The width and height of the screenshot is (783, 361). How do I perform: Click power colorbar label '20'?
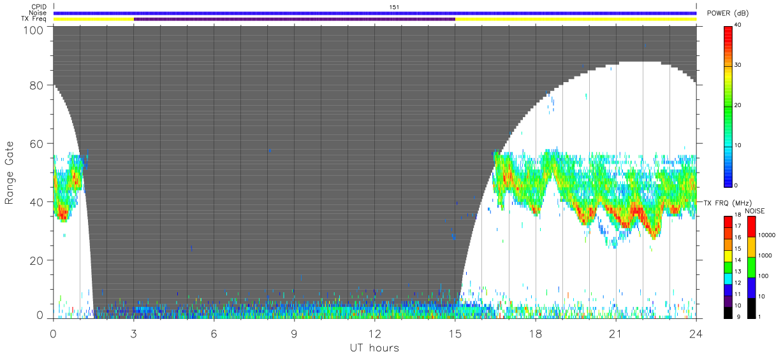point(738,106)
